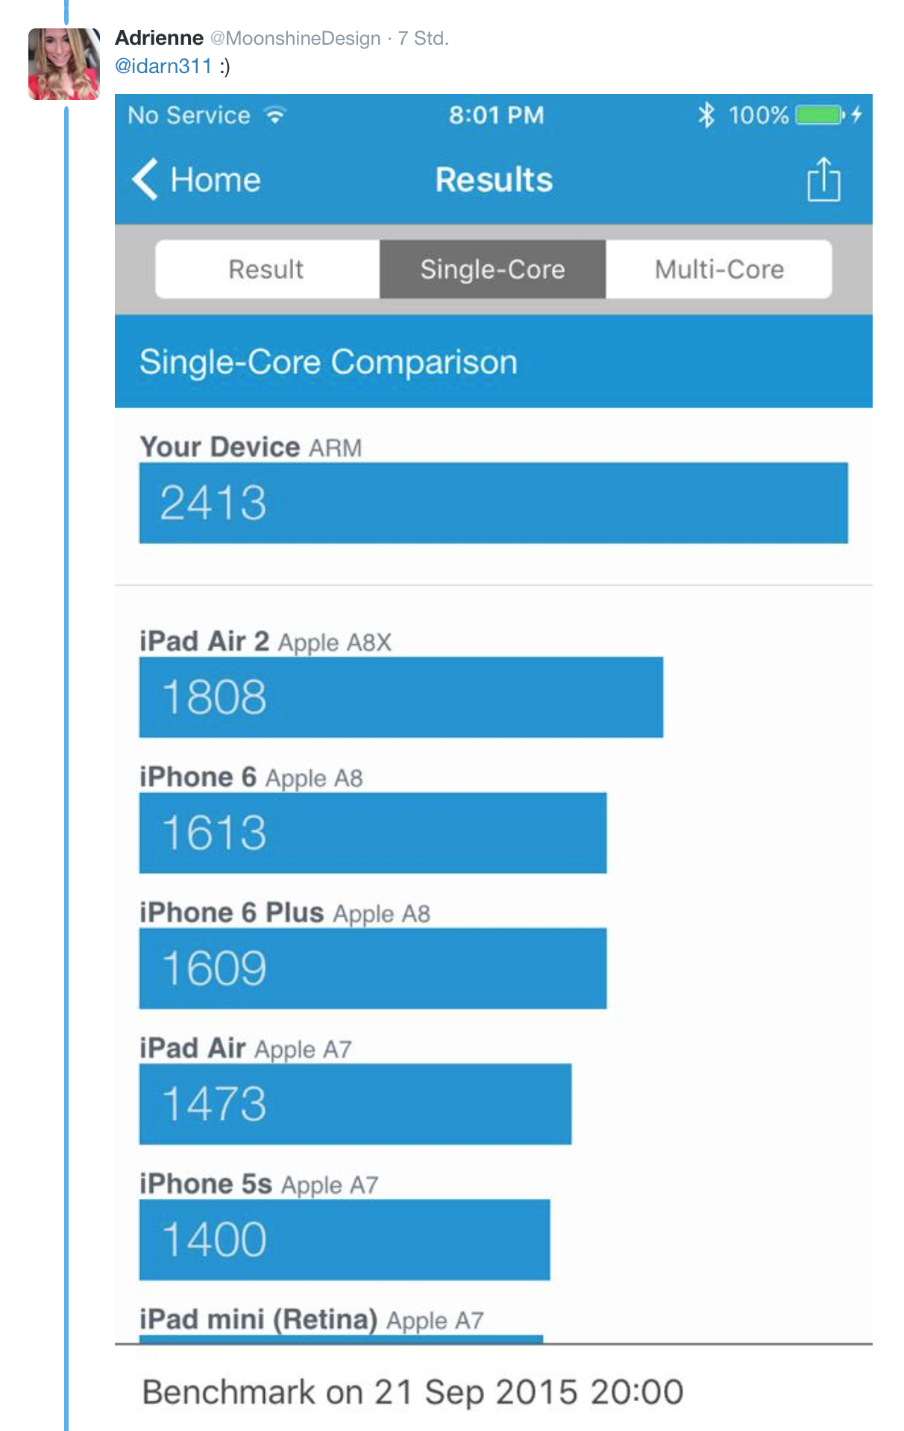This screenshot has height=1431, width=904.
Task: Tap Your Device score bar of 2413
Action: tap(492, 504)
